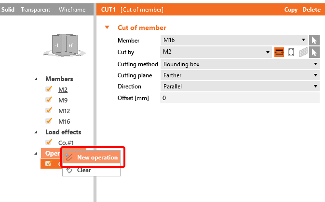Screen dimensions: 325x202
Task: Open the Cutting plane dropdown
Action: 239,75
